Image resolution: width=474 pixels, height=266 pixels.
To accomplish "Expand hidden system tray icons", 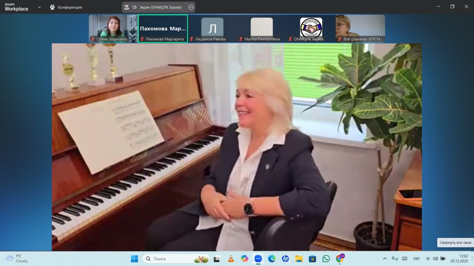I will 385,259.
